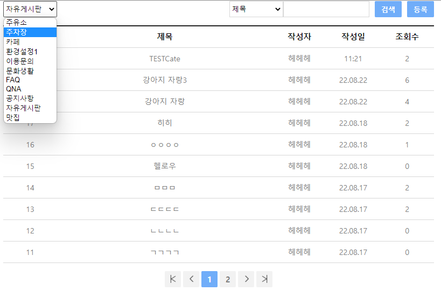This screenshot has height=298, width=441.
Task: Open the post titled 헬로우
Action: click(165, 166)
